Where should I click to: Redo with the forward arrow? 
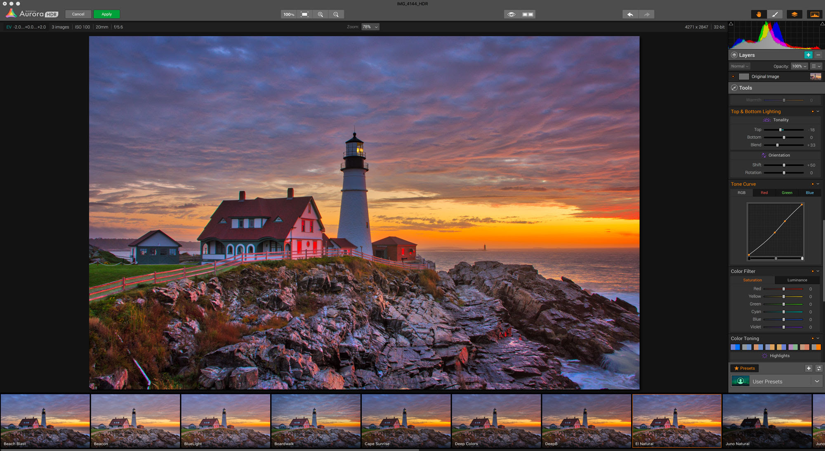point(646,14)
